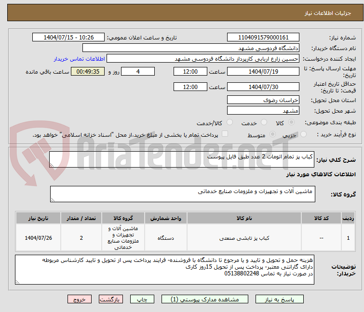Click the ردیف column header
Image resolution: width=364 pixels, height=312 pixels.
[348, 218]
